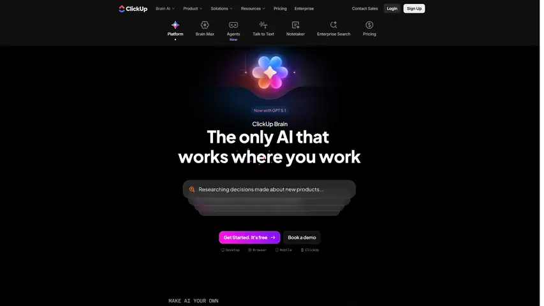Open the Pricing dollar-sign icon
The height and width of the screenshot is (306, 544).
click(x=369, y=25)
